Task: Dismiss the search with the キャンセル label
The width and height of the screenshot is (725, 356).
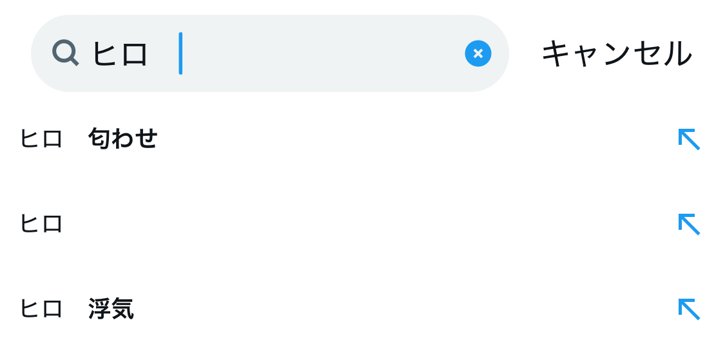Action: [616, 53]
